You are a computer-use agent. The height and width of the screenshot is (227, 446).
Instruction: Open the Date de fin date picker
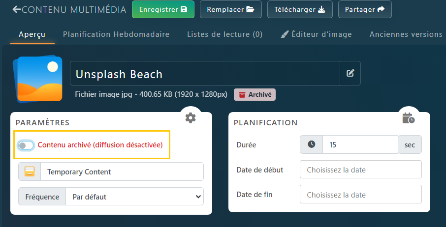coord(360,194)
